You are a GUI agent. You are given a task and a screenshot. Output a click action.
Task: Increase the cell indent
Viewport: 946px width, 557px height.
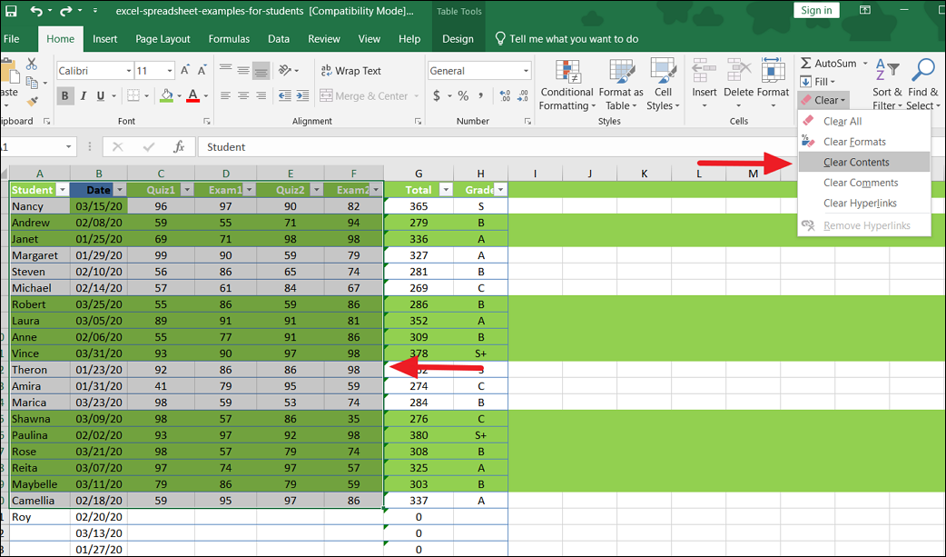(x=303, y=95)
